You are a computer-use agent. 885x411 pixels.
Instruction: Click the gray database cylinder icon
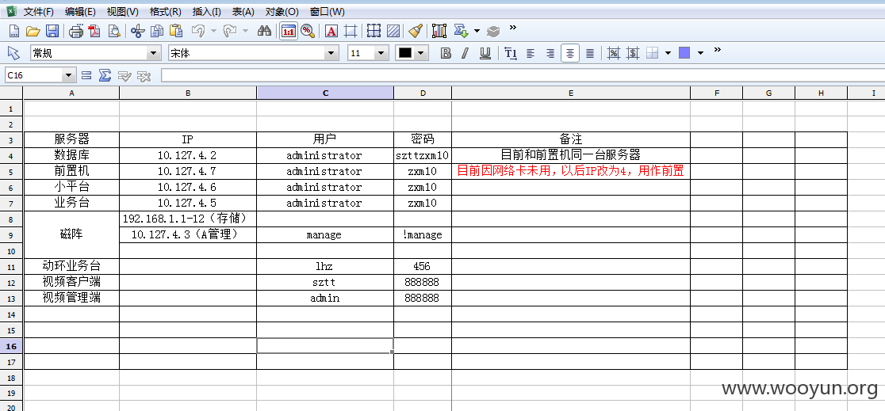(494, 31)
